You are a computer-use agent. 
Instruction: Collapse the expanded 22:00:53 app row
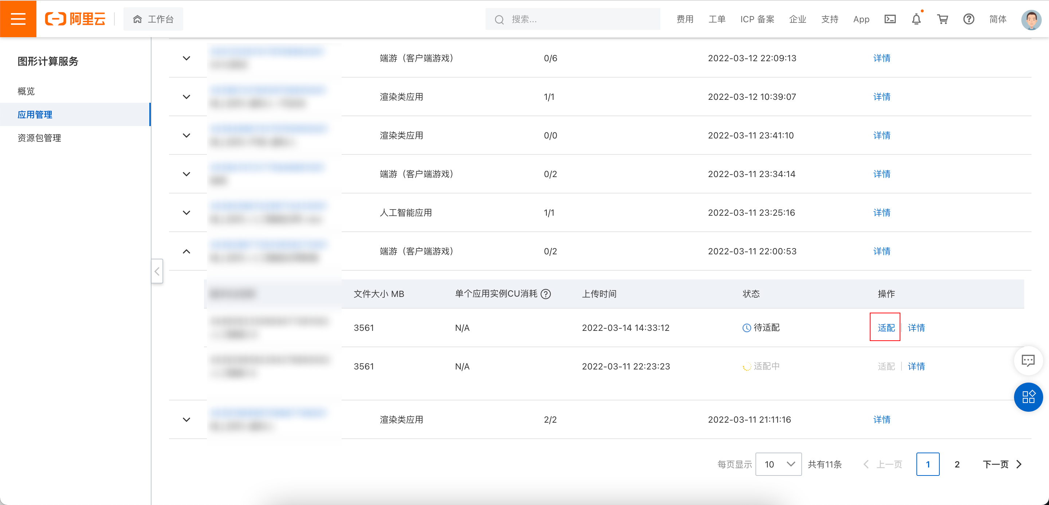(x=186, y=251)
